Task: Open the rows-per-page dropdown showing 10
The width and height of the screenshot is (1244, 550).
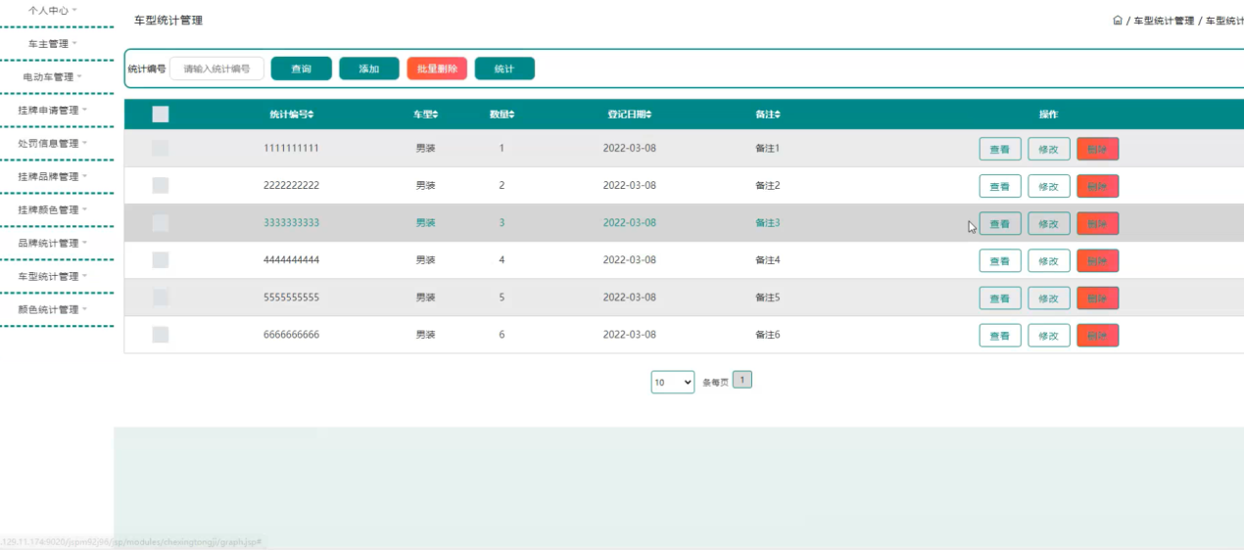Action: coord(673,382)
